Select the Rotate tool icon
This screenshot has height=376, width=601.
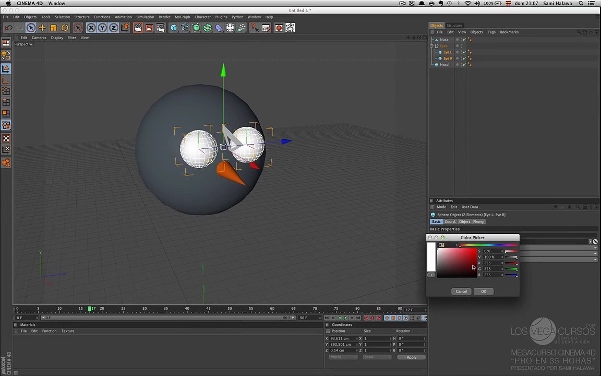[65, 28]
